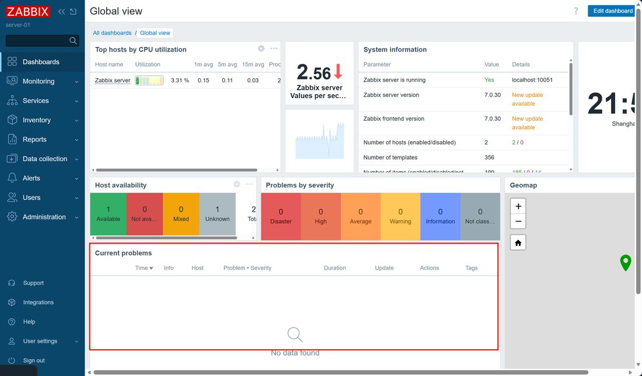Click the sidebar search input field
Viewport: 642px width, 376px height.
tap(42, 40)
